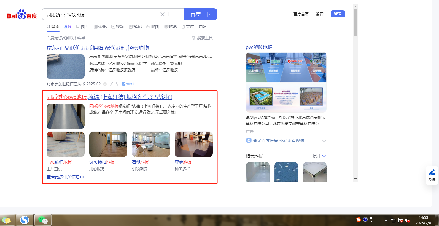The image size is (439, 226).
Task: Open the 京东-正品低价 result title
Action: coord(98,48)
